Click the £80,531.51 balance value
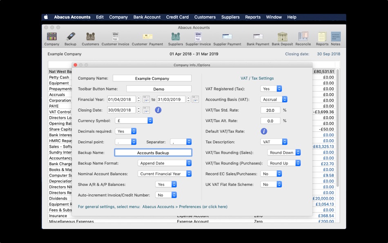 tap(324, 72)
